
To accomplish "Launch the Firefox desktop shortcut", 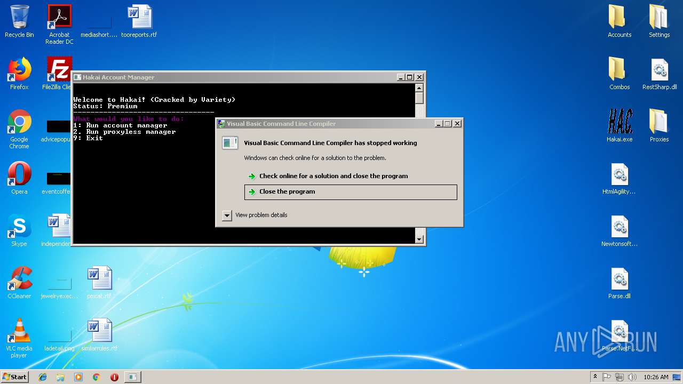I will [x=19, y=74].
